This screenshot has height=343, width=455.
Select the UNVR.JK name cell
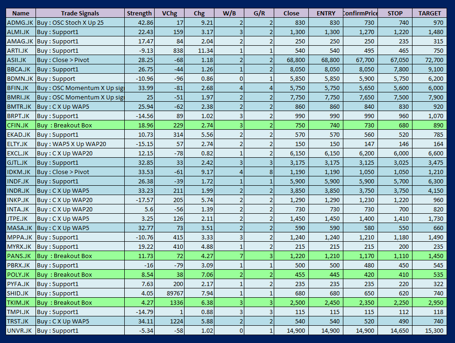[x=21, y=330]
